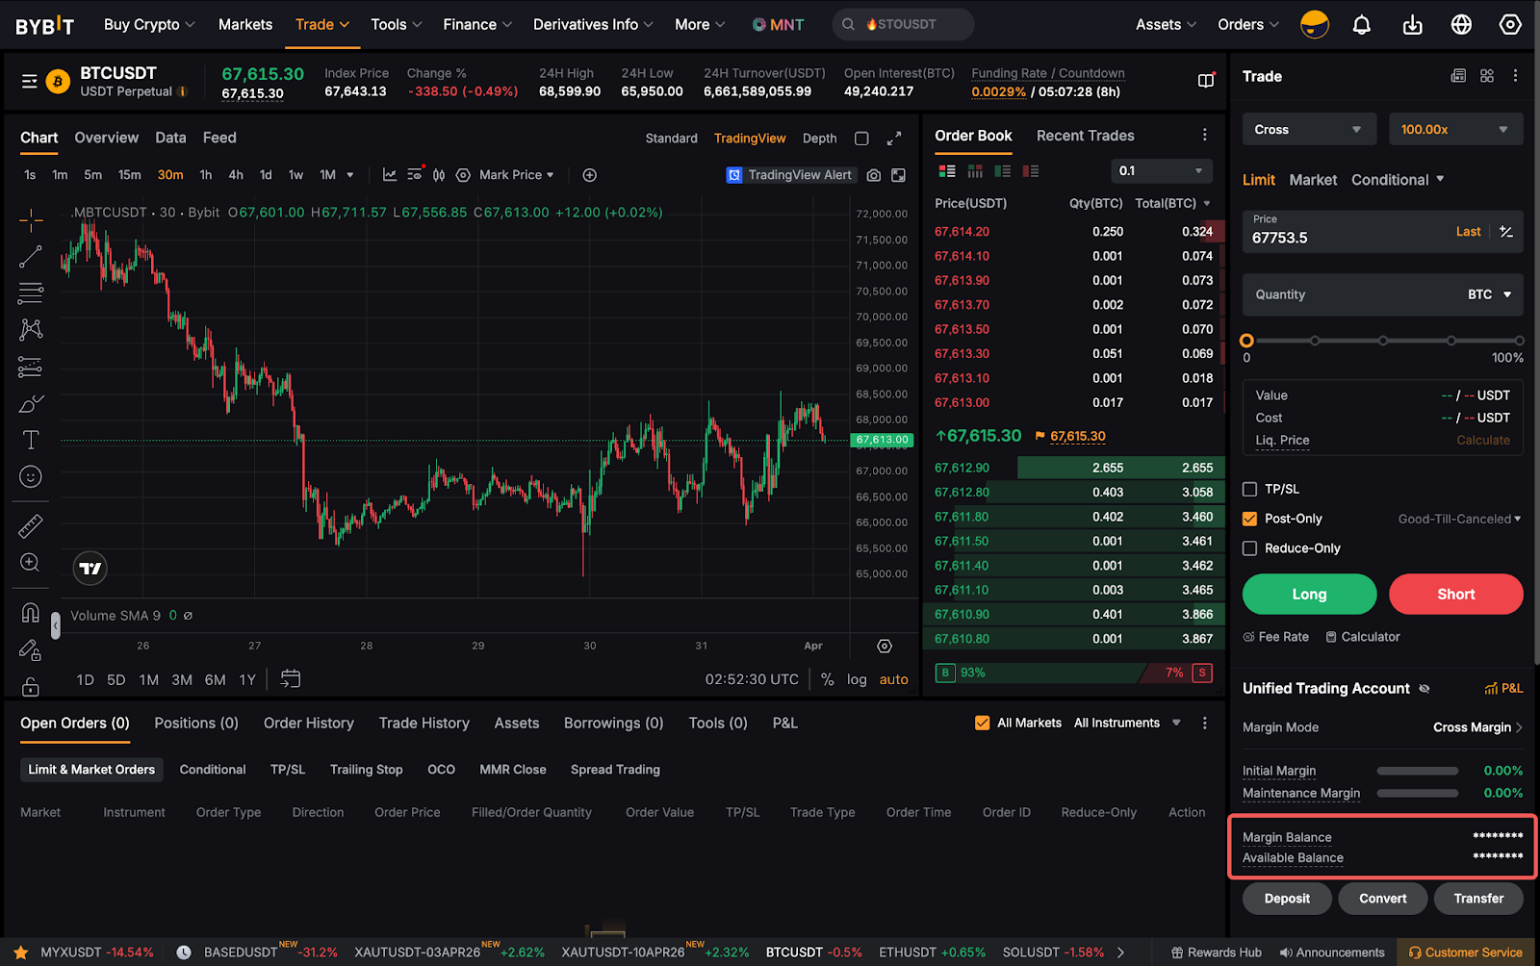
Task: Select the text annotation tool
Action: pos(31,440)
